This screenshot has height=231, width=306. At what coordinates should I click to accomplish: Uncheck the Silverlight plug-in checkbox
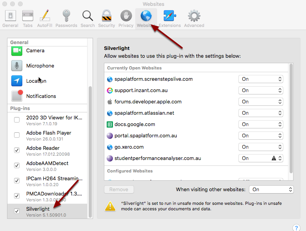17,211
